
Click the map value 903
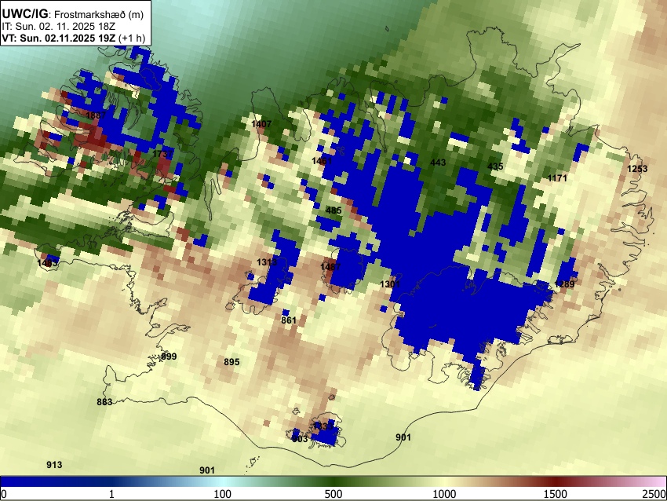tap(300, 439)
